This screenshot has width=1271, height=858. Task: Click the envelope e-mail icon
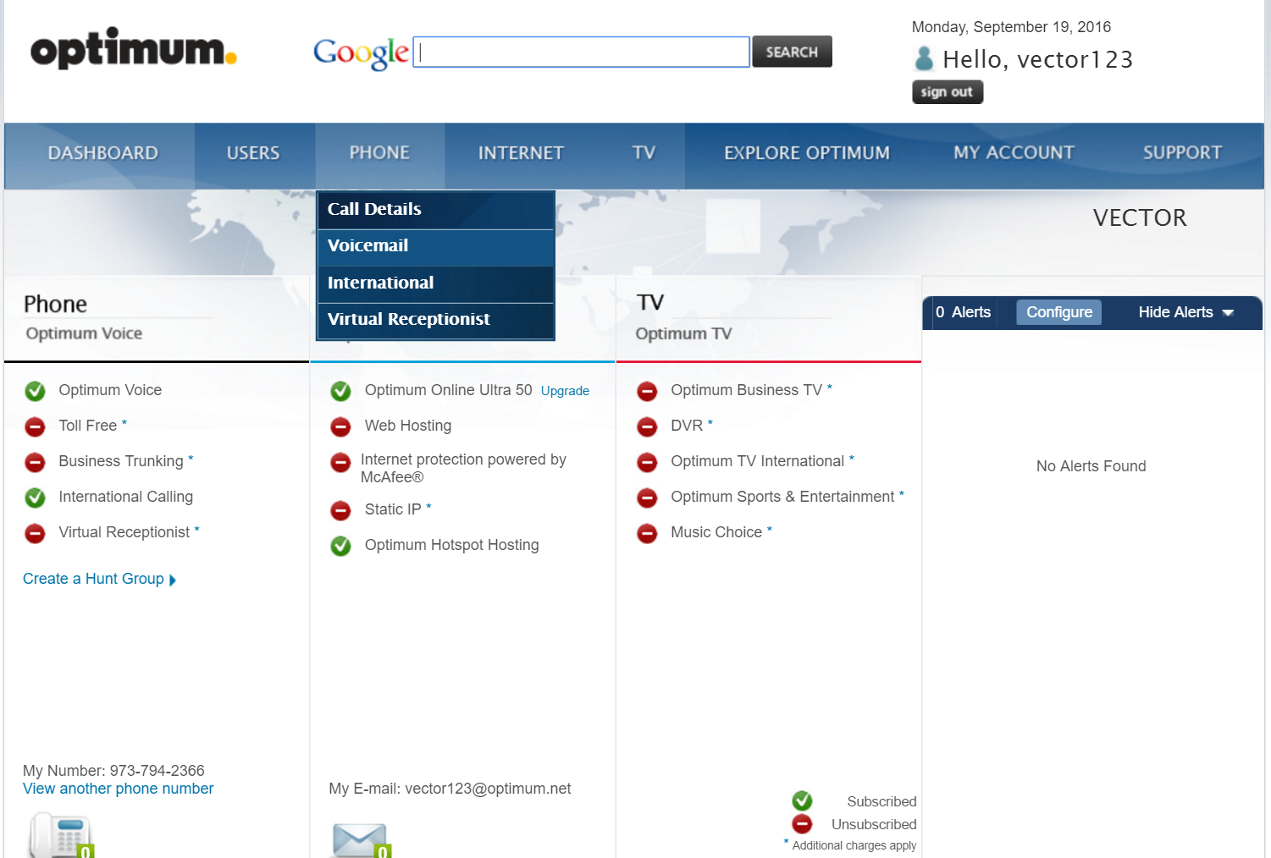tap(361, 840)
